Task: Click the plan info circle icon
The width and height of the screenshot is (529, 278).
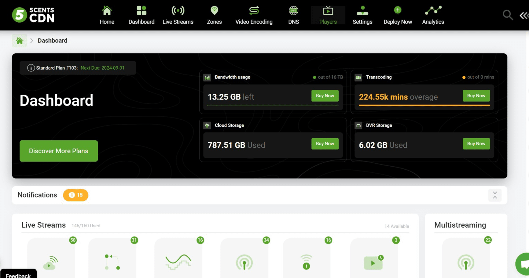Action: pos(31,68)
